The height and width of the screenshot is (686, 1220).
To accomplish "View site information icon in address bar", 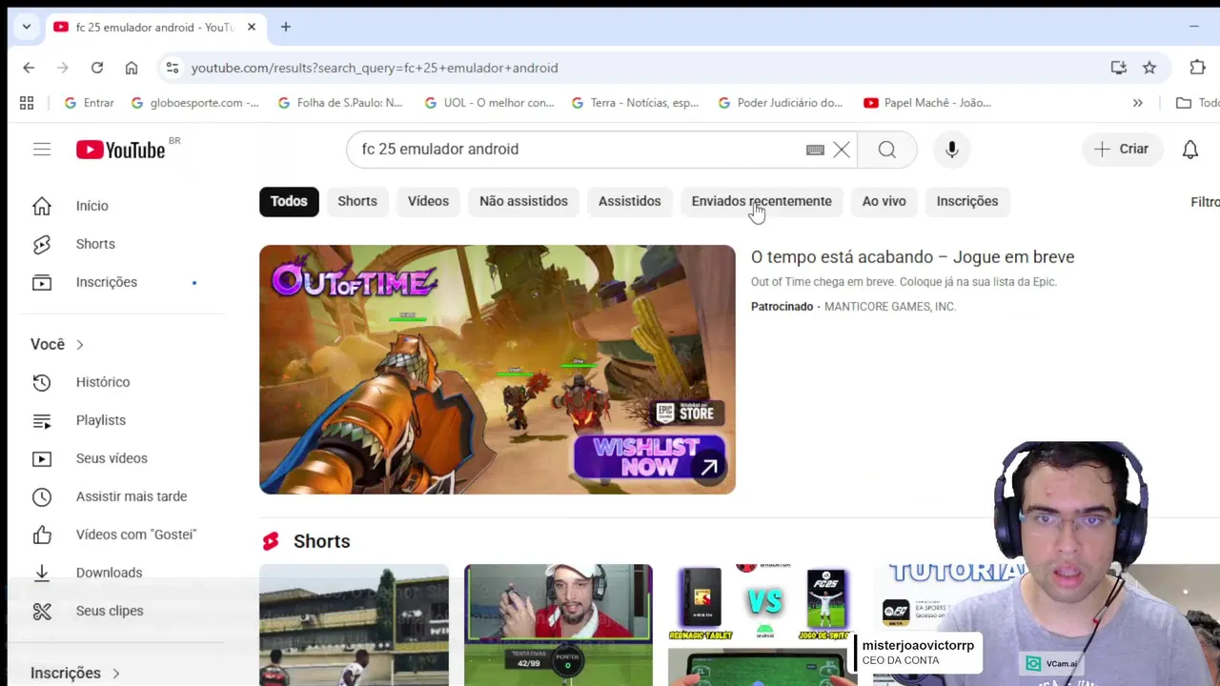I will coord(172,68).
